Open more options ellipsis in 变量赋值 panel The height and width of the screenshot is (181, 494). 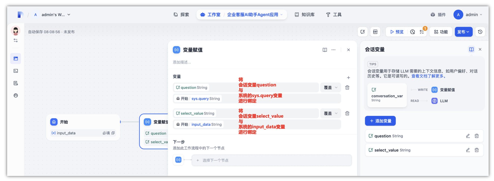pos(333,50)
